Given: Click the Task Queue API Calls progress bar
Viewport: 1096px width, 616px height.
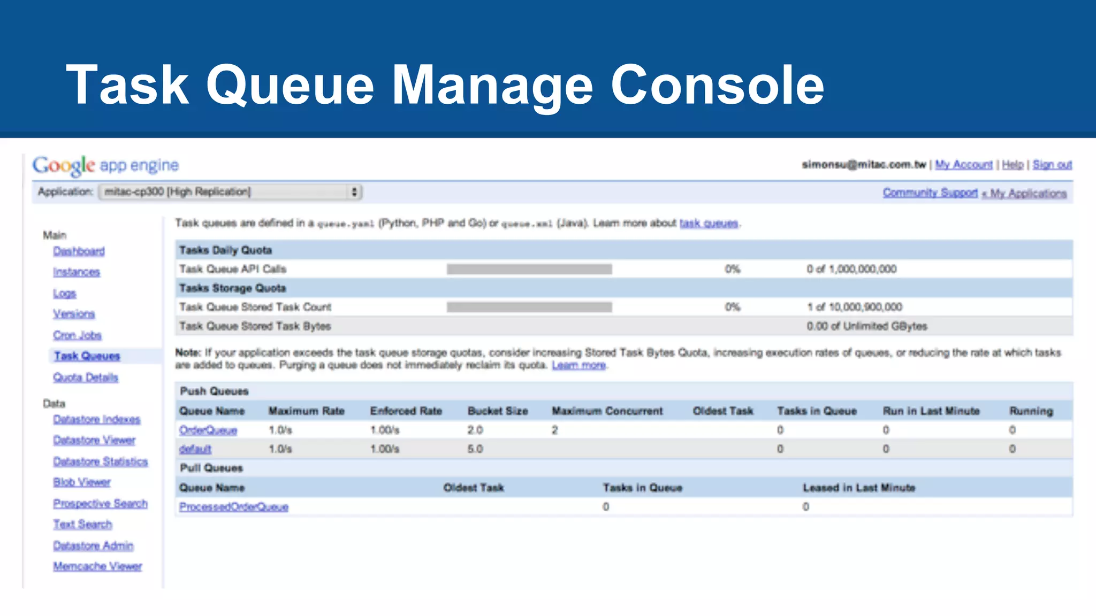Looking at the screenshot, I should (x=529, y=269).
